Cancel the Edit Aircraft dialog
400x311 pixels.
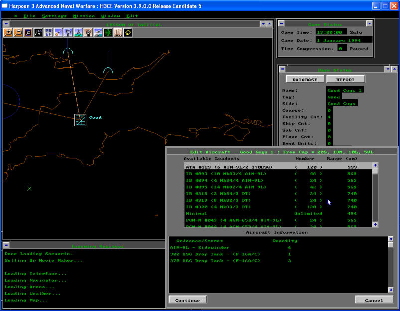[374, 300]
